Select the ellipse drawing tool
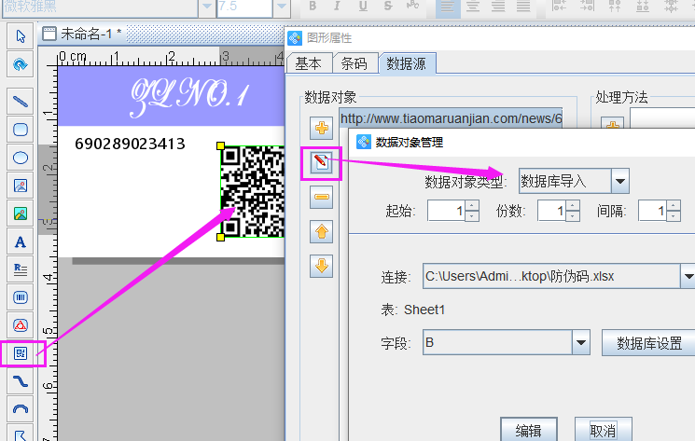This screenshot has height=441, width=695. (x=20, y=157)
